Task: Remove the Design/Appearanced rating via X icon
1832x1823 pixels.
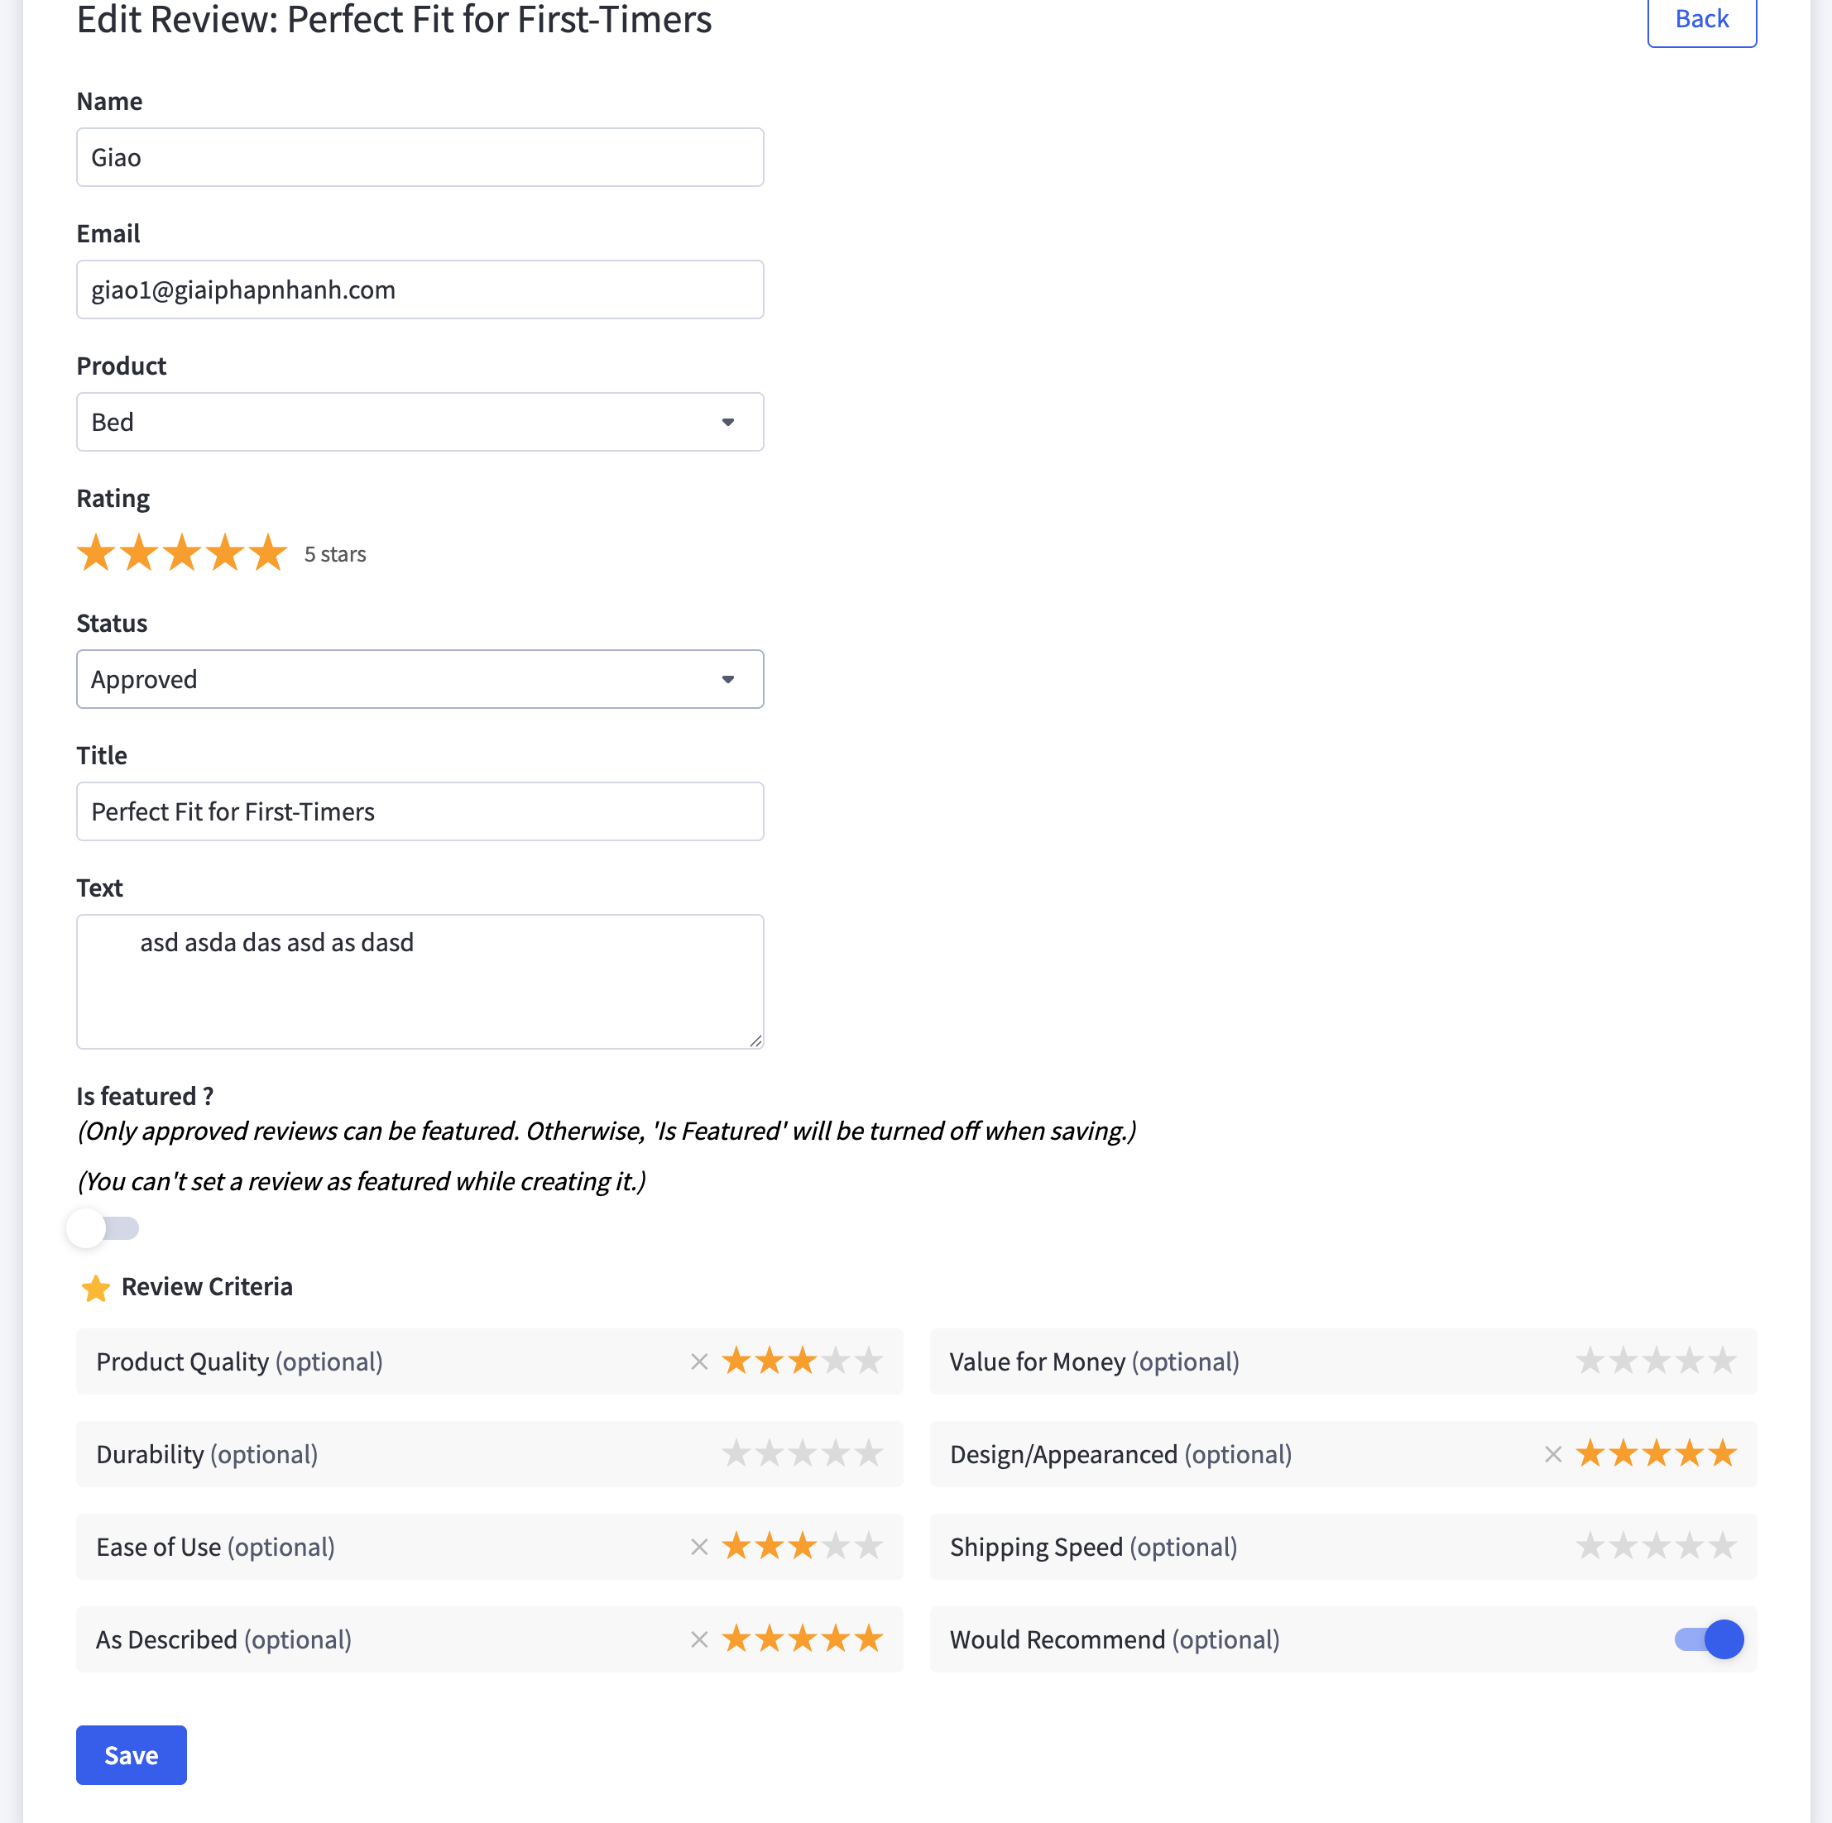Action: (x=1553, y=1453)
